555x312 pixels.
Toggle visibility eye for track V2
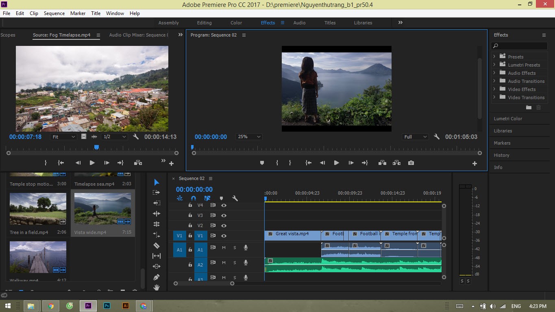tap(224, 225)
